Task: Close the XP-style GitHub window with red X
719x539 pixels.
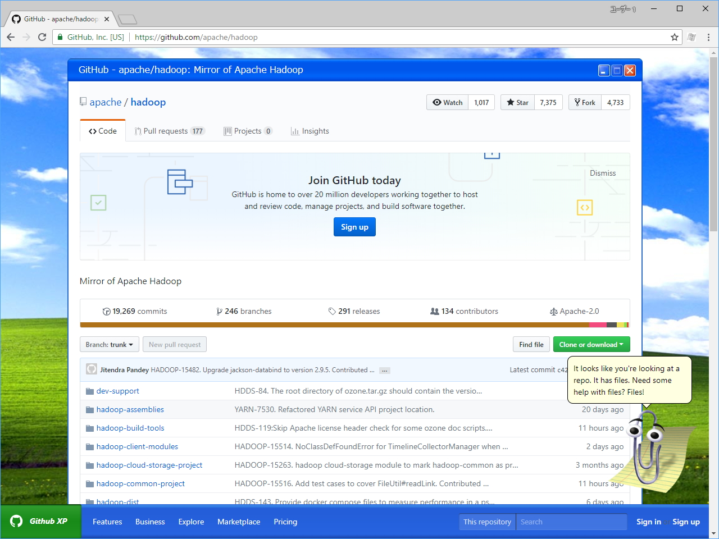Action: click(630, 70)
